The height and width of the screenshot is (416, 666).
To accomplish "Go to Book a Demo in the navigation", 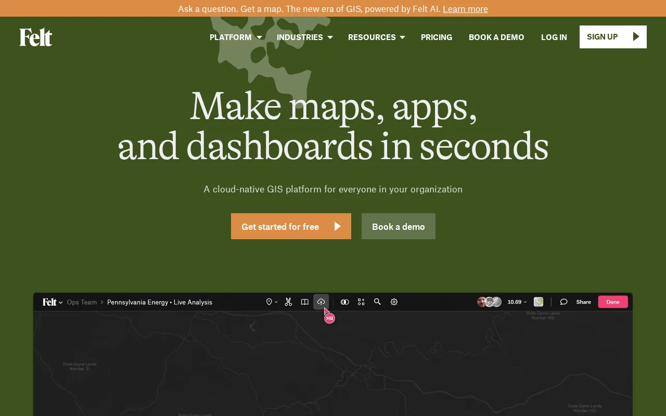I will (x=496, y=37).
